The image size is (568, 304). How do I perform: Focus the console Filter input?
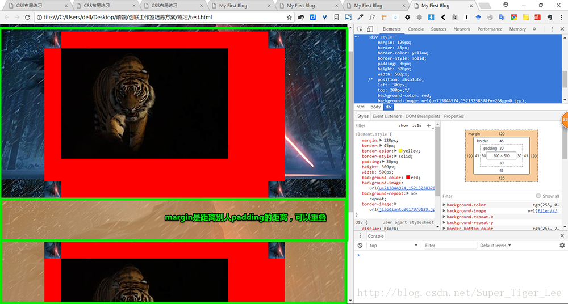pos(450,246)
